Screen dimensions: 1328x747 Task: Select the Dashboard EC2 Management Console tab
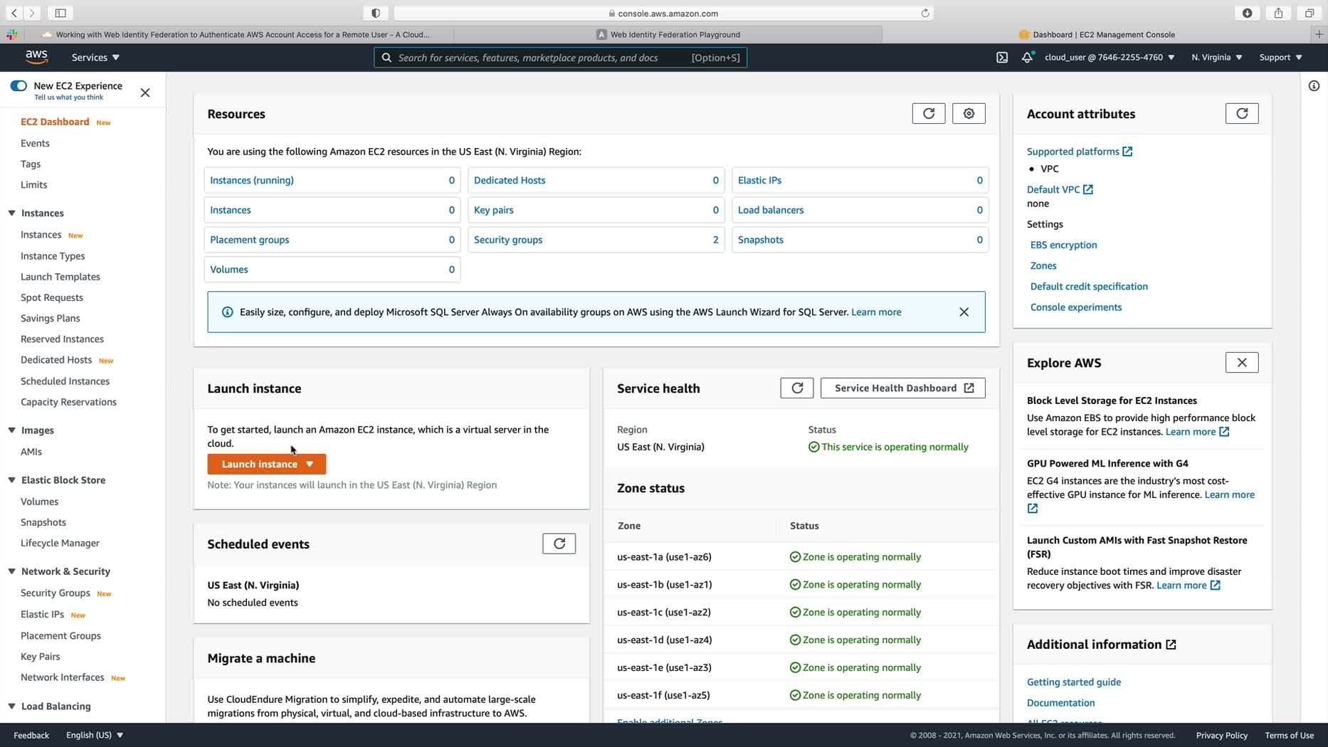coord(1097,34)
